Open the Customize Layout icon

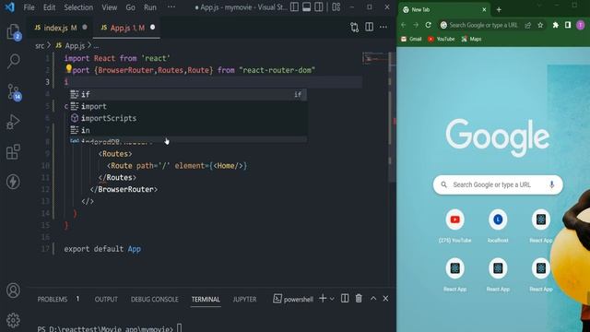(336, 7)
